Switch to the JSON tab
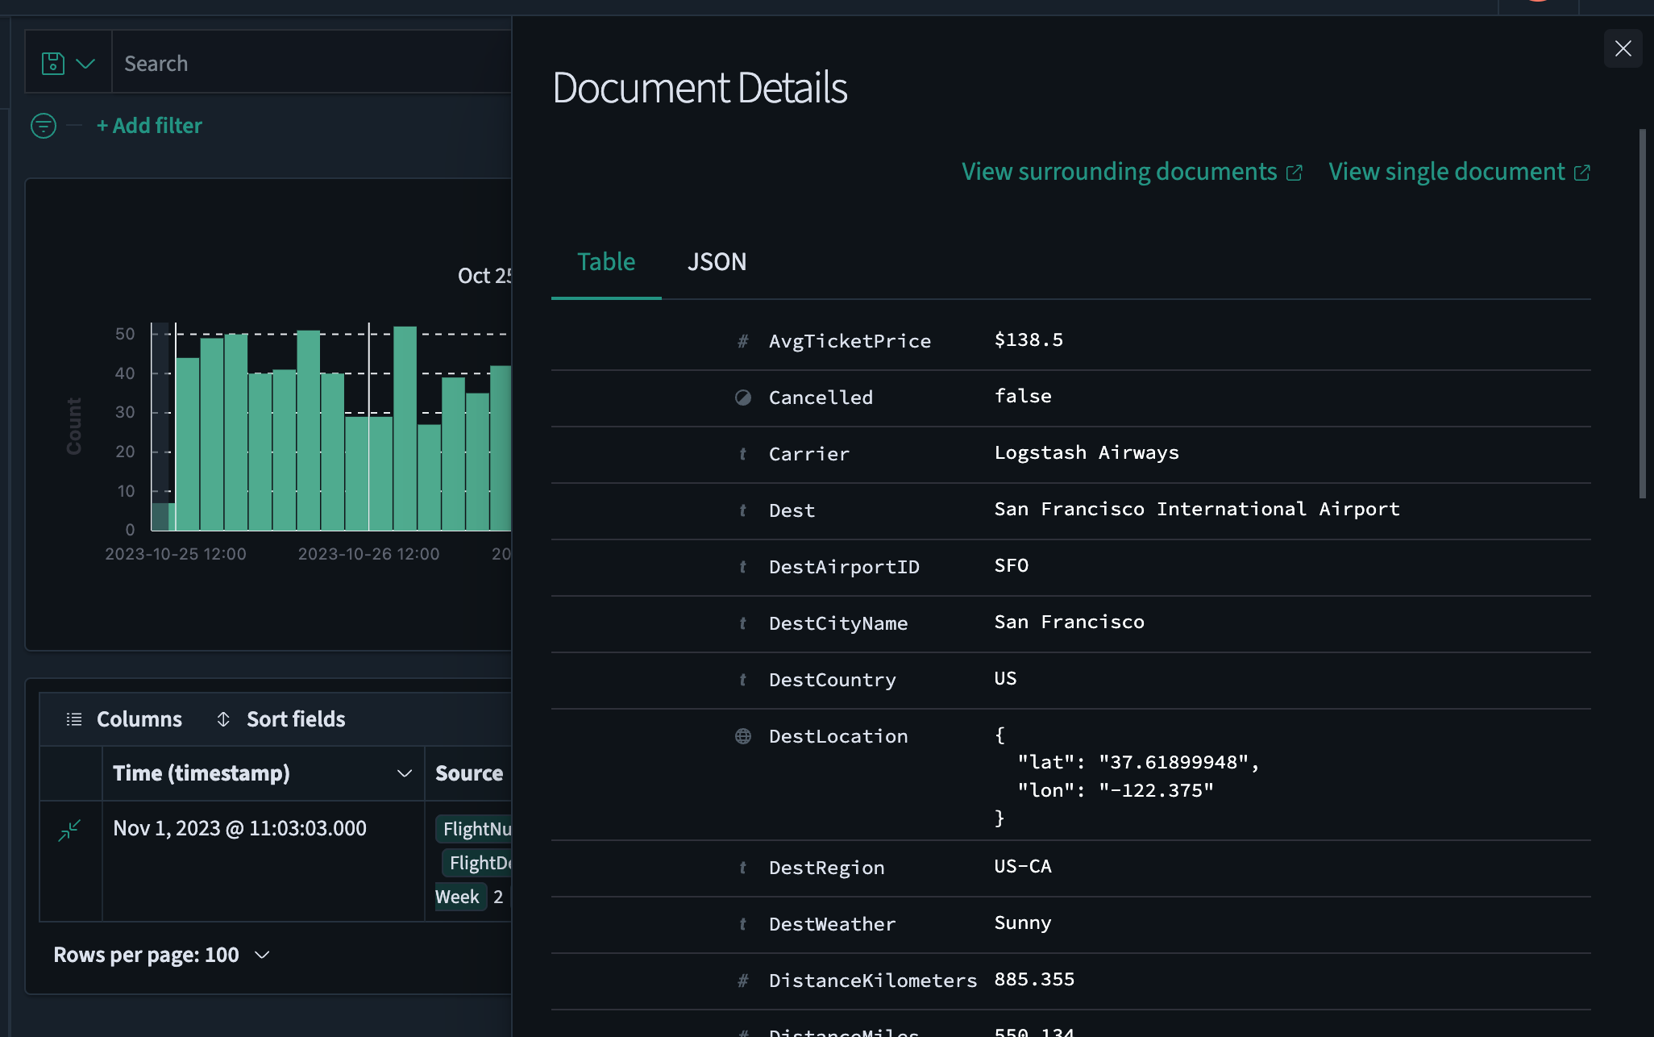Image resolution: width=1654 pixels, height=1037 pixels. (x=717, y=261)
